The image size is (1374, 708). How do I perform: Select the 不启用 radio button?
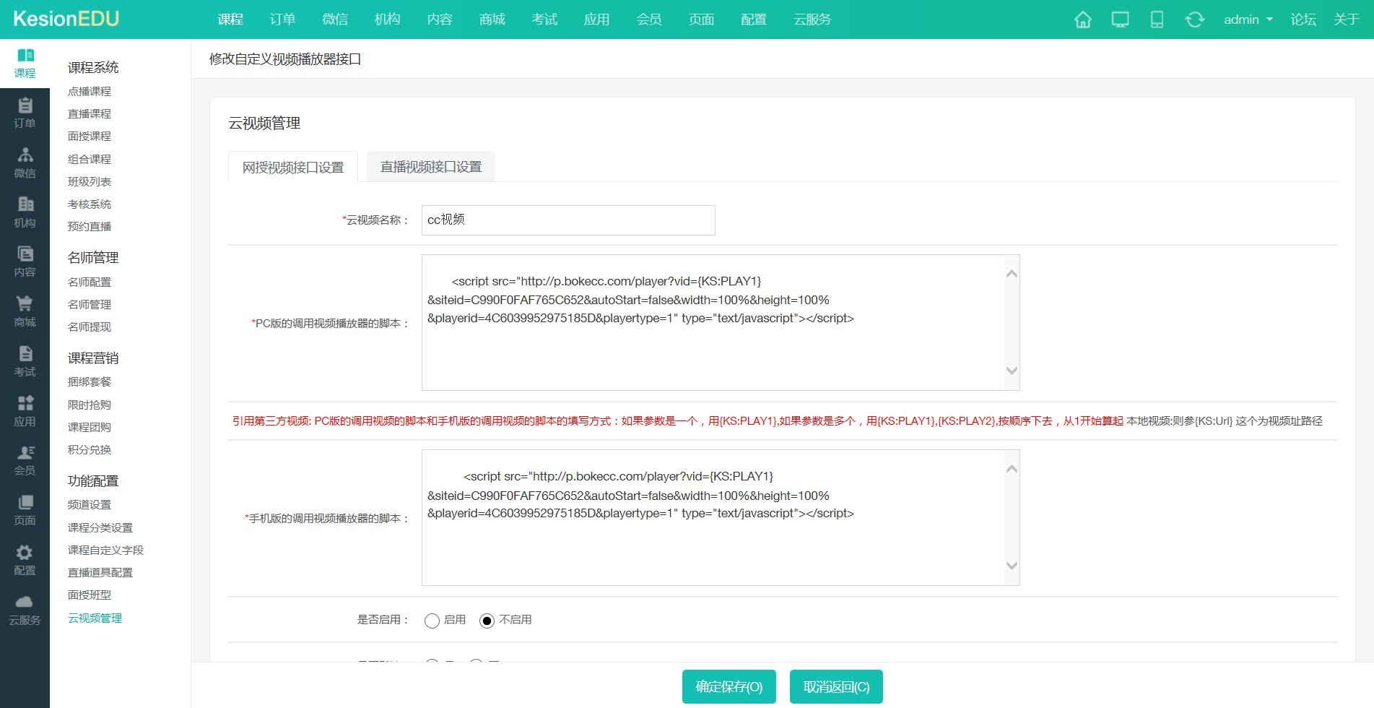[x=487, y=621]
